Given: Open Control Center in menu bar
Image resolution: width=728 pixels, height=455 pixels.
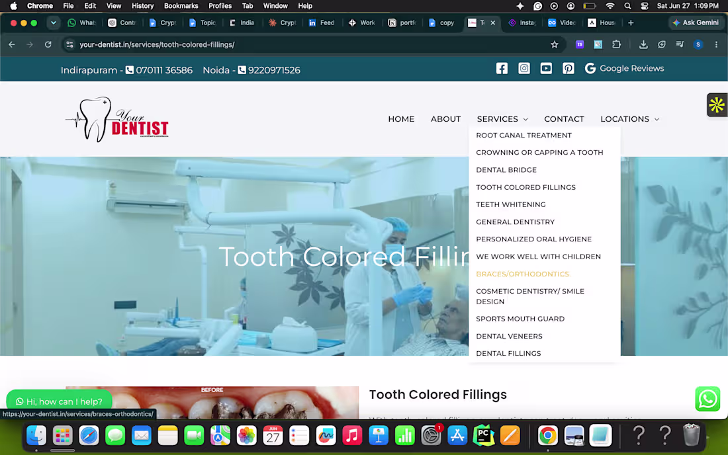Looking at the screenshot, I should 645,6.
